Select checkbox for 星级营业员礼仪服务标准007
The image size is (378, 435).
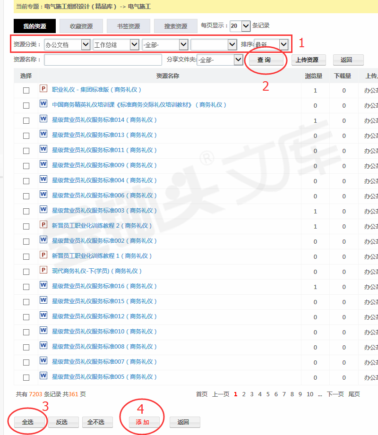click(x=26, y=362)
